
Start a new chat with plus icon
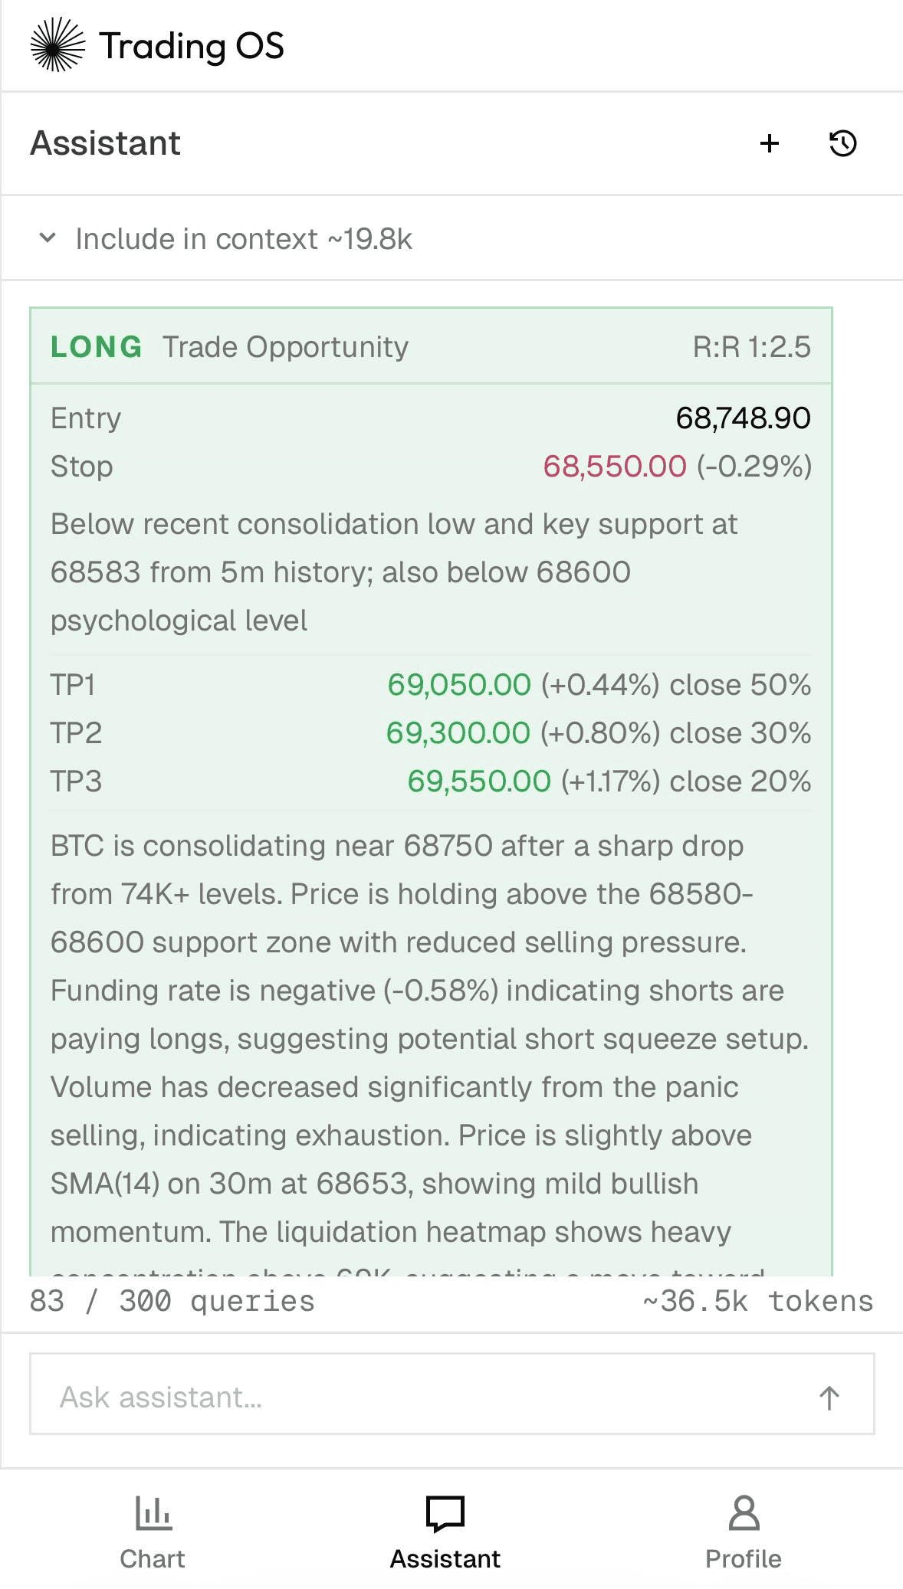770,143
